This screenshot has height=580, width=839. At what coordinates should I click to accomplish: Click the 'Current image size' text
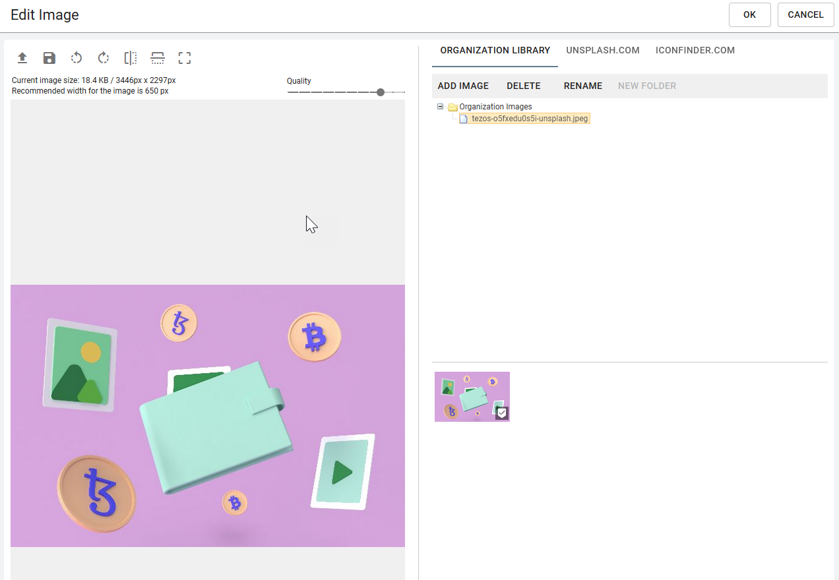[x=94, y=80]
